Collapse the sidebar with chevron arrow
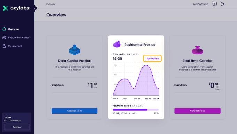 (35, 8)
